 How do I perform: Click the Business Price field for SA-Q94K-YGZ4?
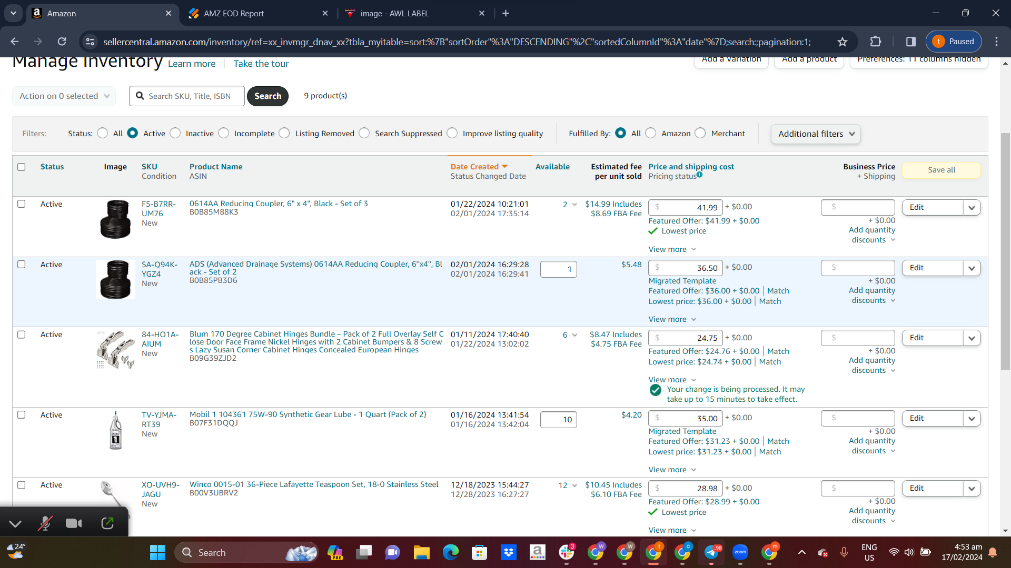click(858, 268)
